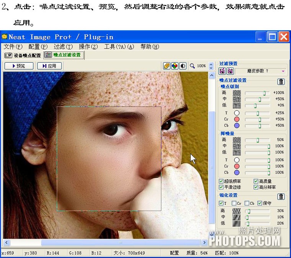Open the 帮助(H) menu

tap(150, 47)
